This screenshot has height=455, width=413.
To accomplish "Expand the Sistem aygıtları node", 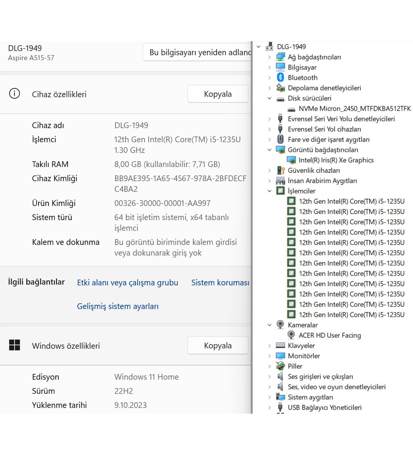I will 269,397.
